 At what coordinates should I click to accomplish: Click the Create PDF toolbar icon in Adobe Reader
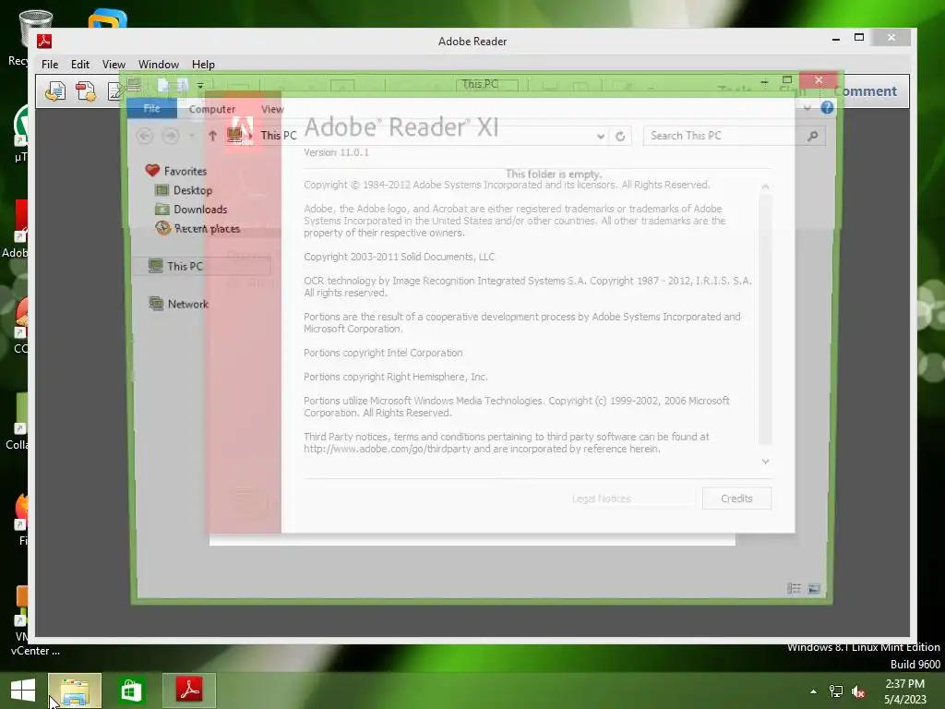click(86, 91)
